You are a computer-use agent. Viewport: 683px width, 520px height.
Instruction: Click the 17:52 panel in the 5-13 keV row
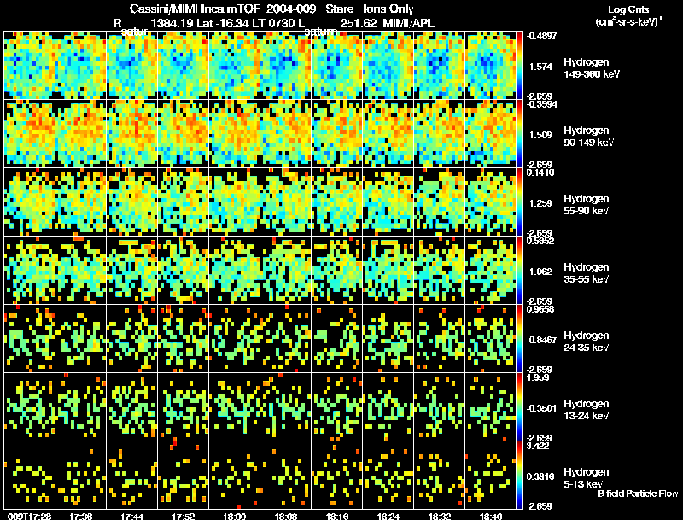(x=183, y=475)
